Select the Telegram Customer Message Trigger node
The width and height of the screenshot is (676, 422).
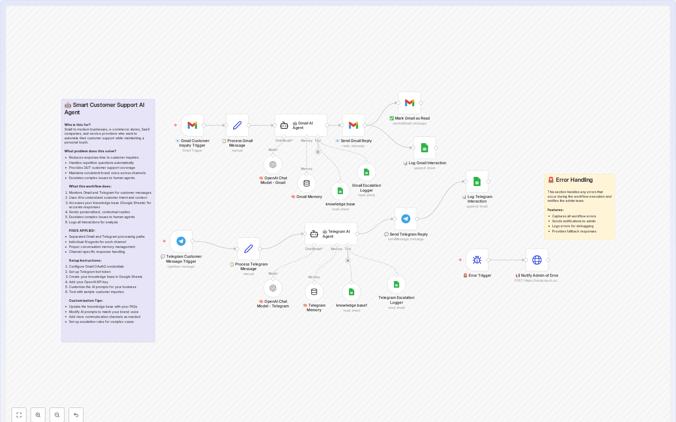pyautogui.click(x=181, y=241)
